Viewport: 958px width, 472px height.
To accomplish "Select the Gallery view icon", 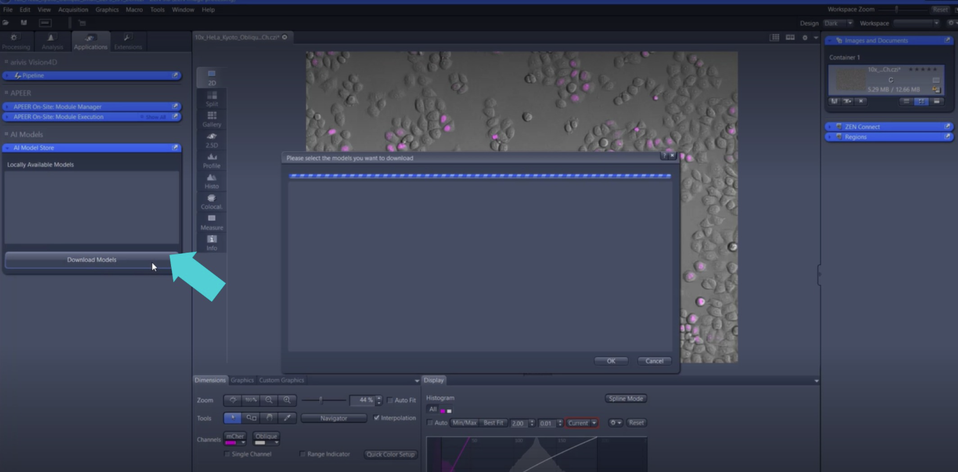I will pos(211,119).
